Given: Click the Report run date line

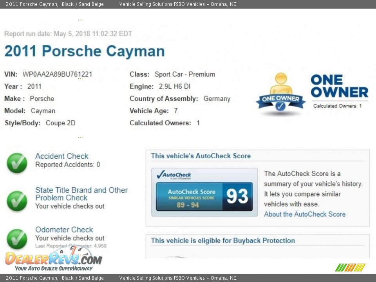Looking at the screenshot, I should click(x=68, y=34).
